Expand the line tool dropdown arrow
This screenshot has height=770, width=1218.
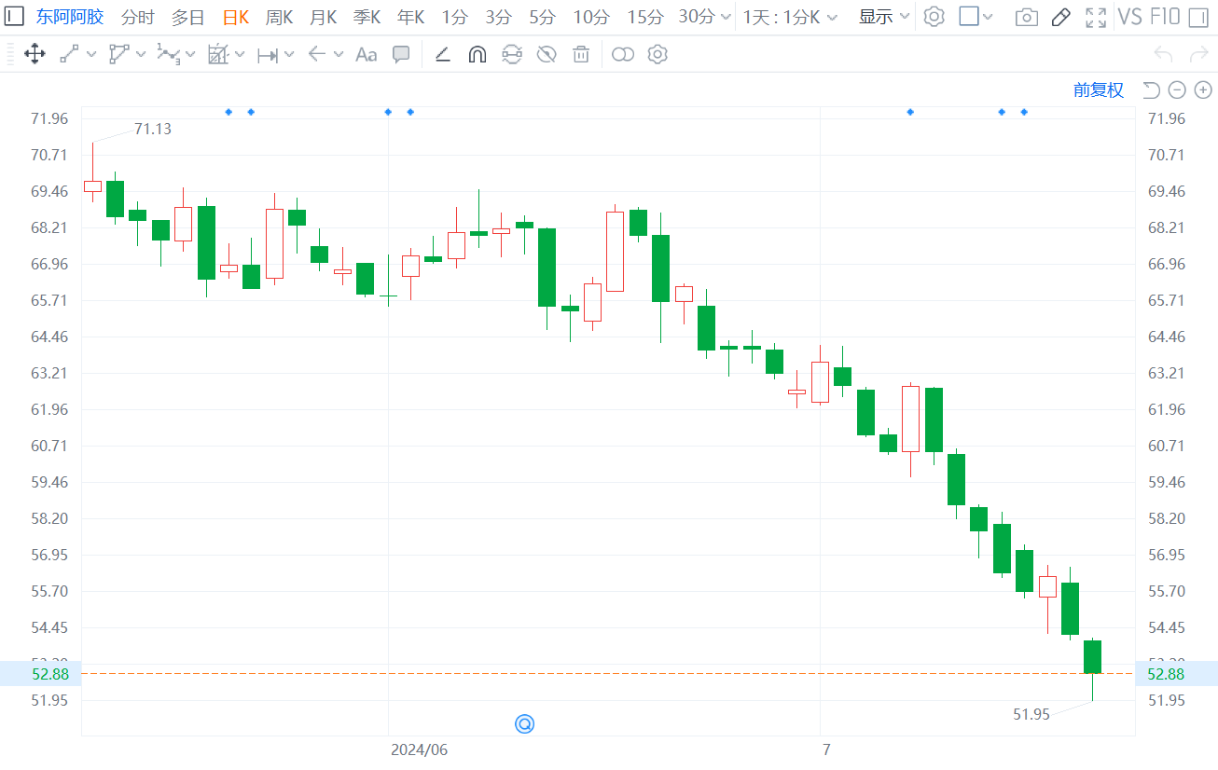91,54
